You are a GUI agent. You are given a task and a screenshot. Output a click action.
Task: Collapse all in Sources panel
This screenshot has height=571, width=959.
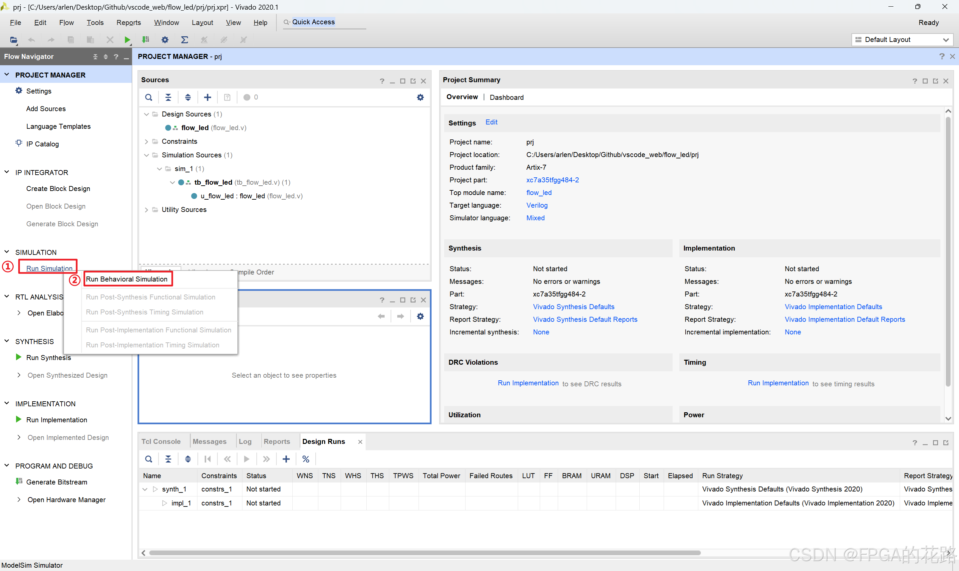click(168, 97)
